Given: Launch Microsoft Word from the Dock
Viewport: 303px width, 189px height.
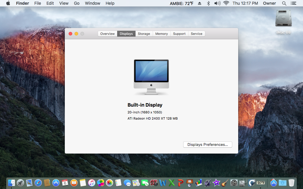Looking at the screenshot, I should 163,183.
